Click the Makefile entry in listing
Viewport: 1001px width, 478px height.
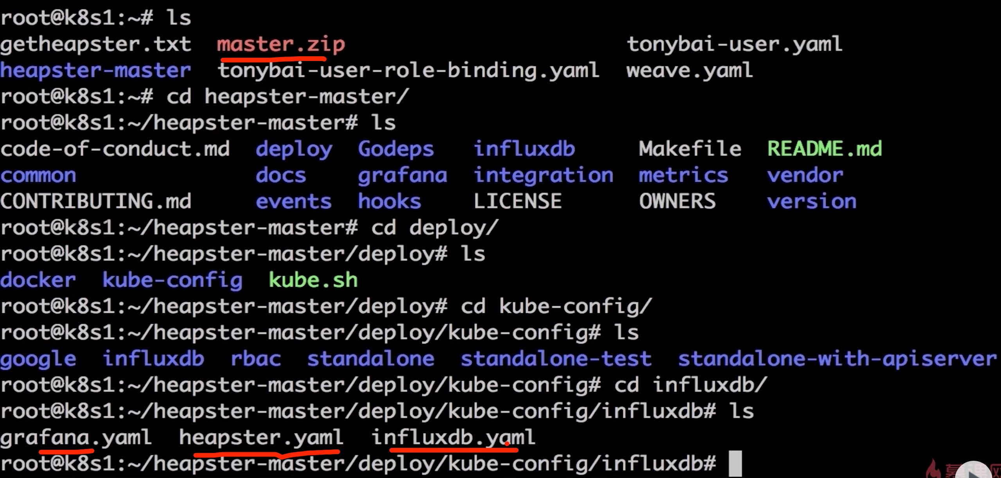click(x=690, y=149)
